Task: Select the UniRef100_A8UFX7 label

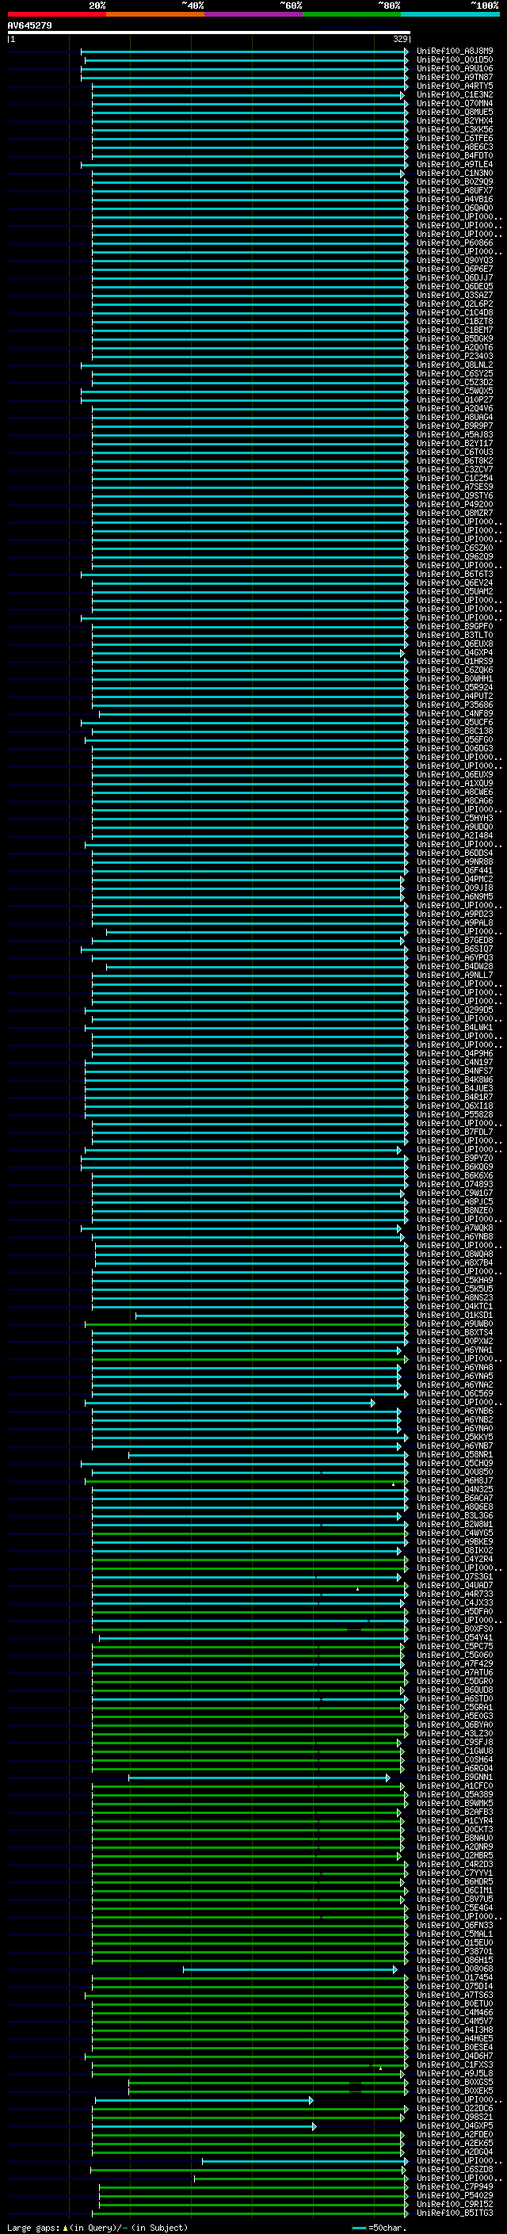Action: [455, 191]
